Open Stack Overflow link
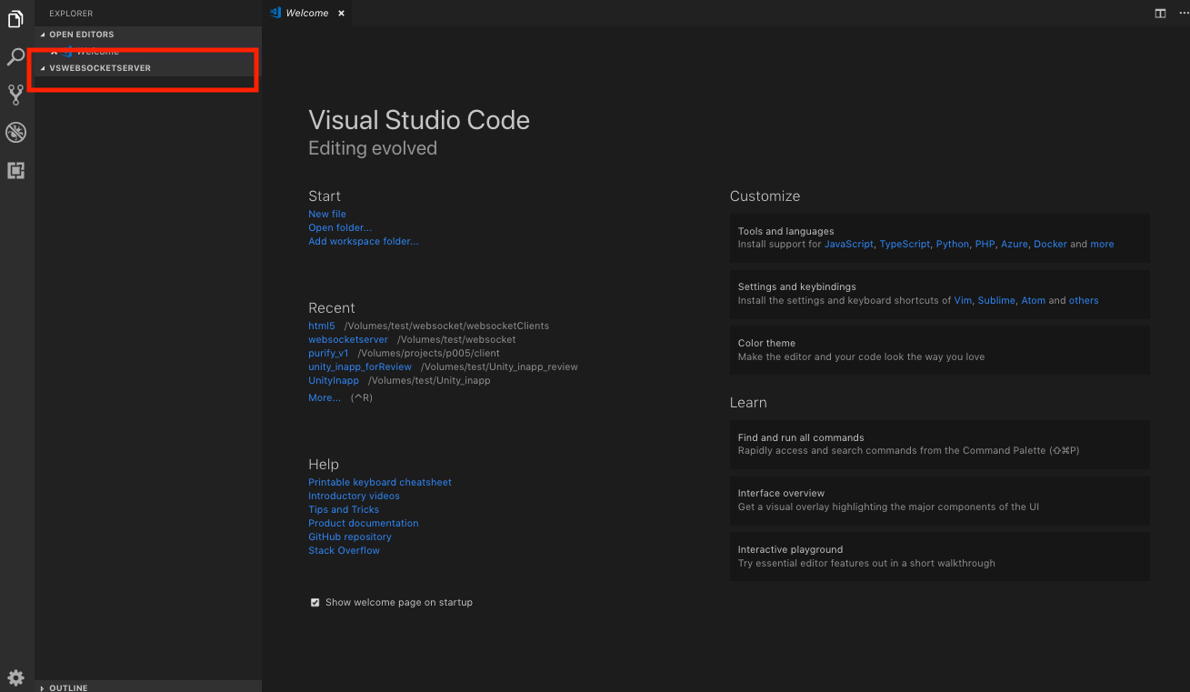Screen dimensions: 1190x692 (x=344, y=550)
